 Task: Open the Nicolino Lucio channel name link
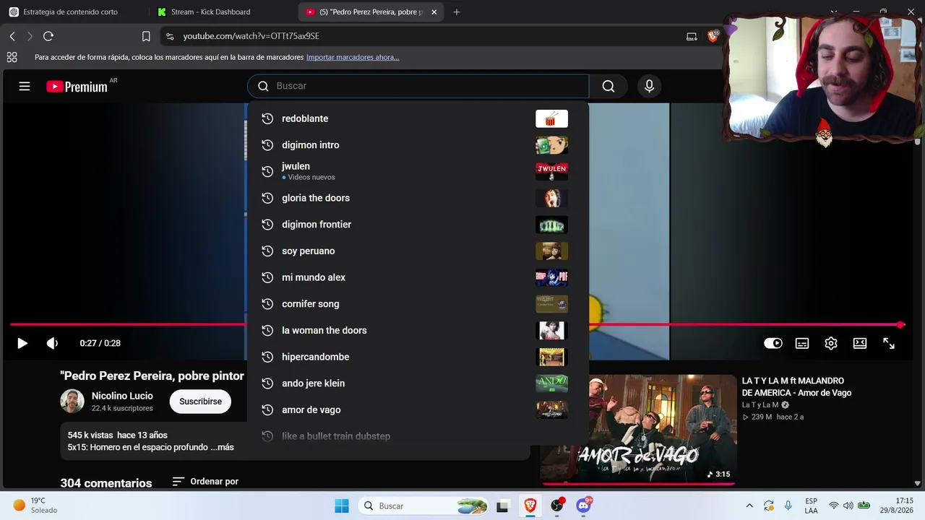(122, 396)
